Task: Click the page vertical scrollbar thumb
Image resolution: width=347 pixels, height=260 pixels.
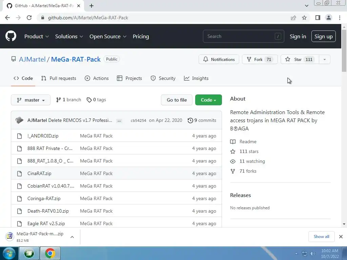Action: click(344, 51)
